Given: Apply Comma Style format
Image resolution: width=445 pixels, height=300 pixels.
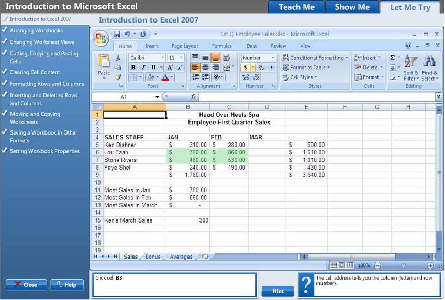Looking at the screenshot, I should (x=271, y=67).
